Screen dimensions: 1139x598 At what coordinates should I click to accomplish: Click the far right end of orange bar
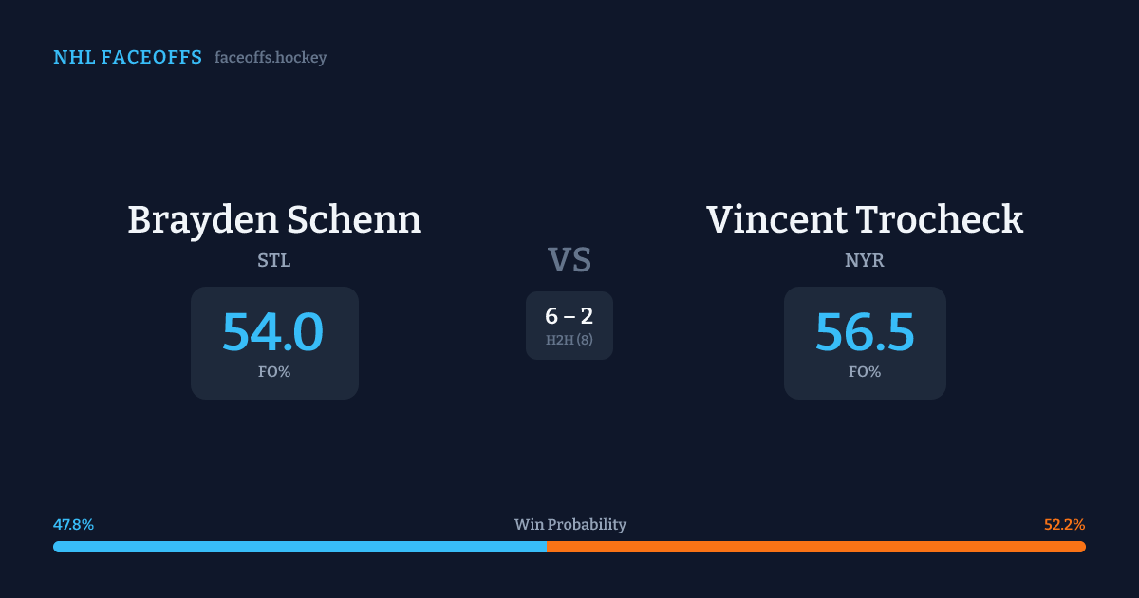[1082, 547]
